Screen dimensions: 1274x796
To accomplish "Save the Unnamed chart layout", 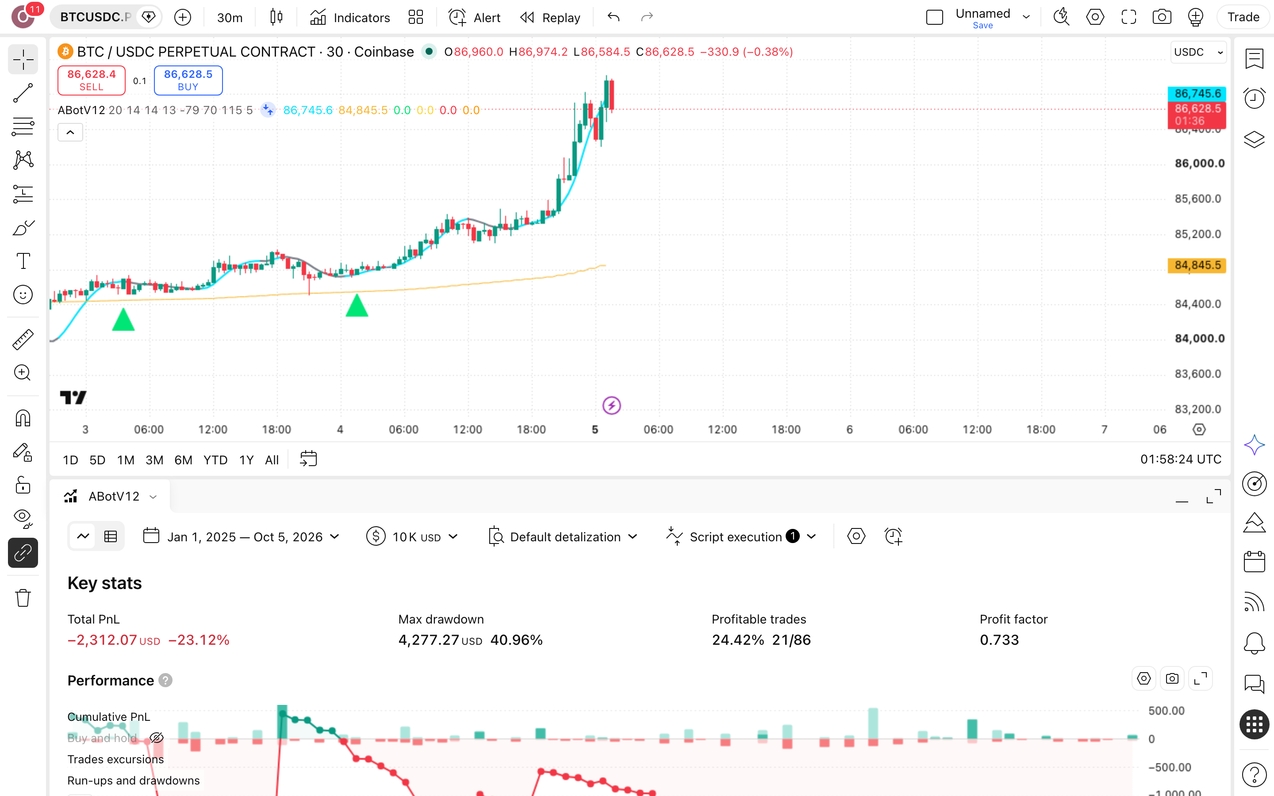I will click(x=982, y=25).
